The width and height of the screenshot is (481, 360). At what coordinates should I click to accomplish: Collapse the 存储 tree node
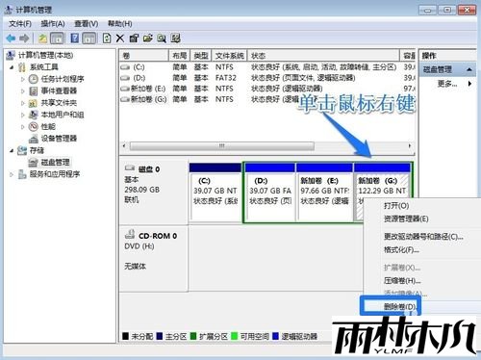12,150
